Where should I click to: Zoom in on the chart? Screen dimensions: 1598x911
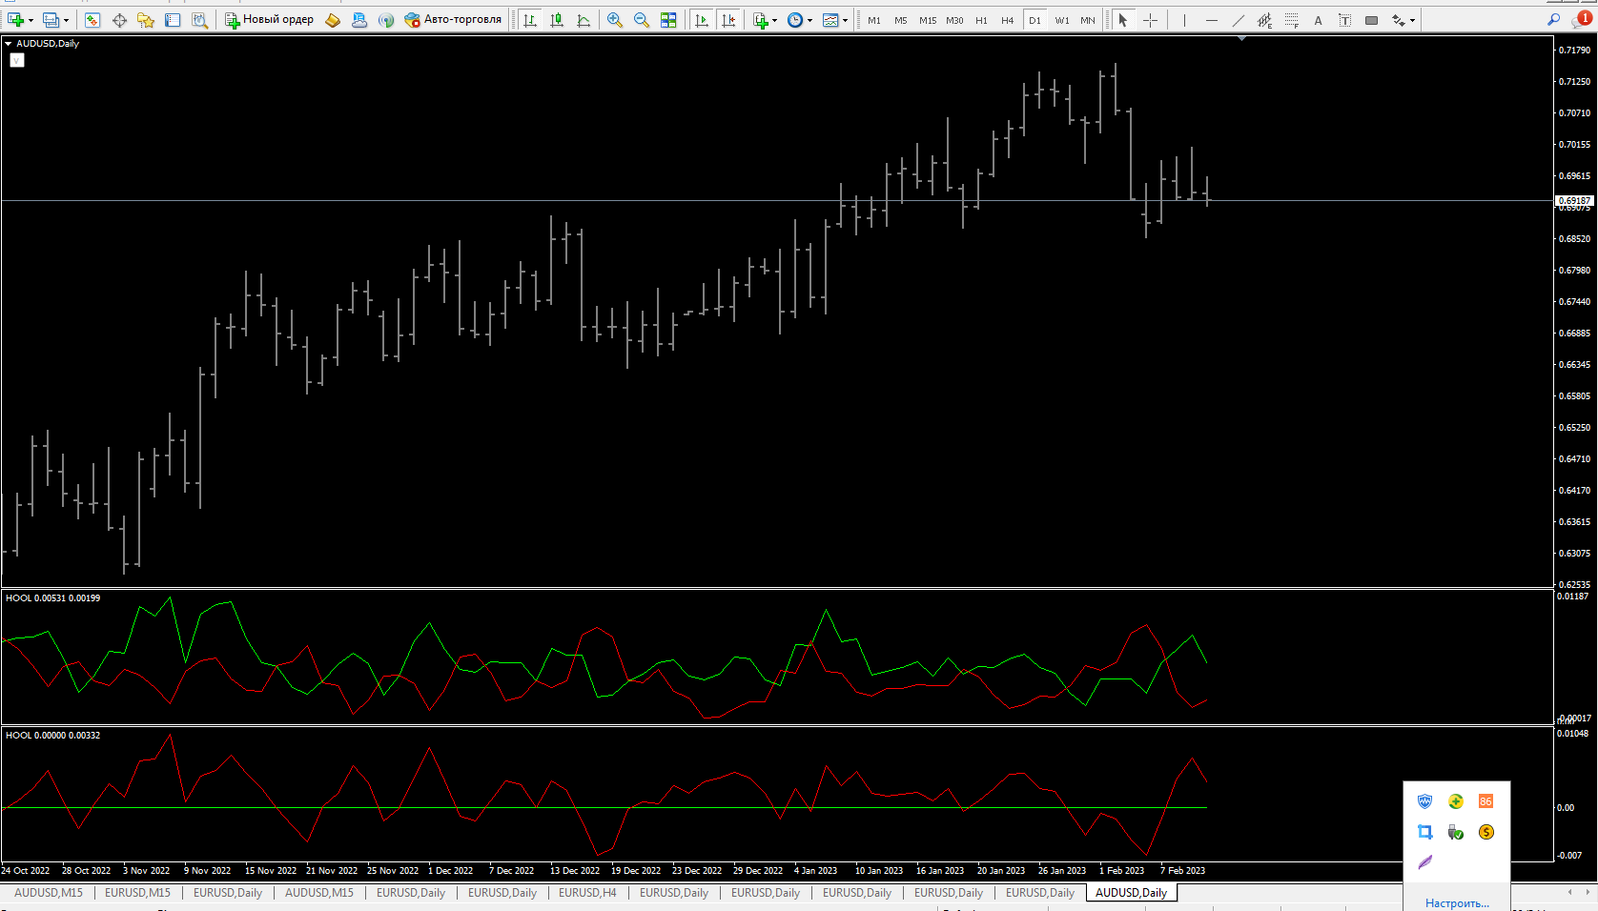click(615, 20)
